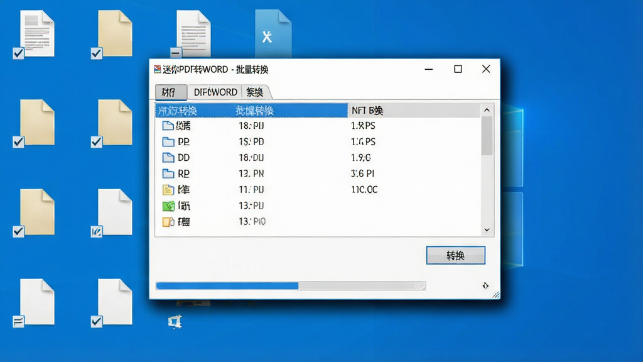Click the scroll down arrow in the file list
The image size is (643, 362).
pos(487,230)
